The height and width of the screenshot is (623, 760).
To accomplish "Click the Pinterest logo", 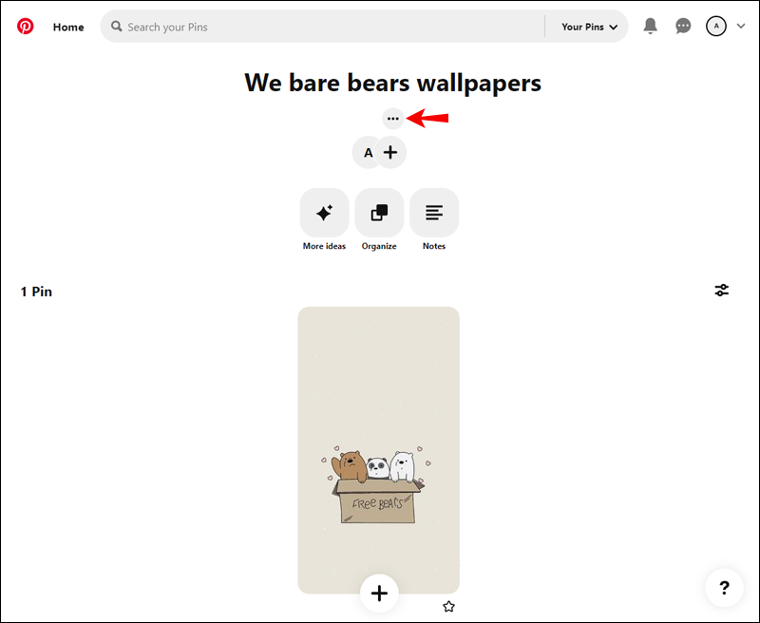I will pyautogui.click(x=26, y=27).
